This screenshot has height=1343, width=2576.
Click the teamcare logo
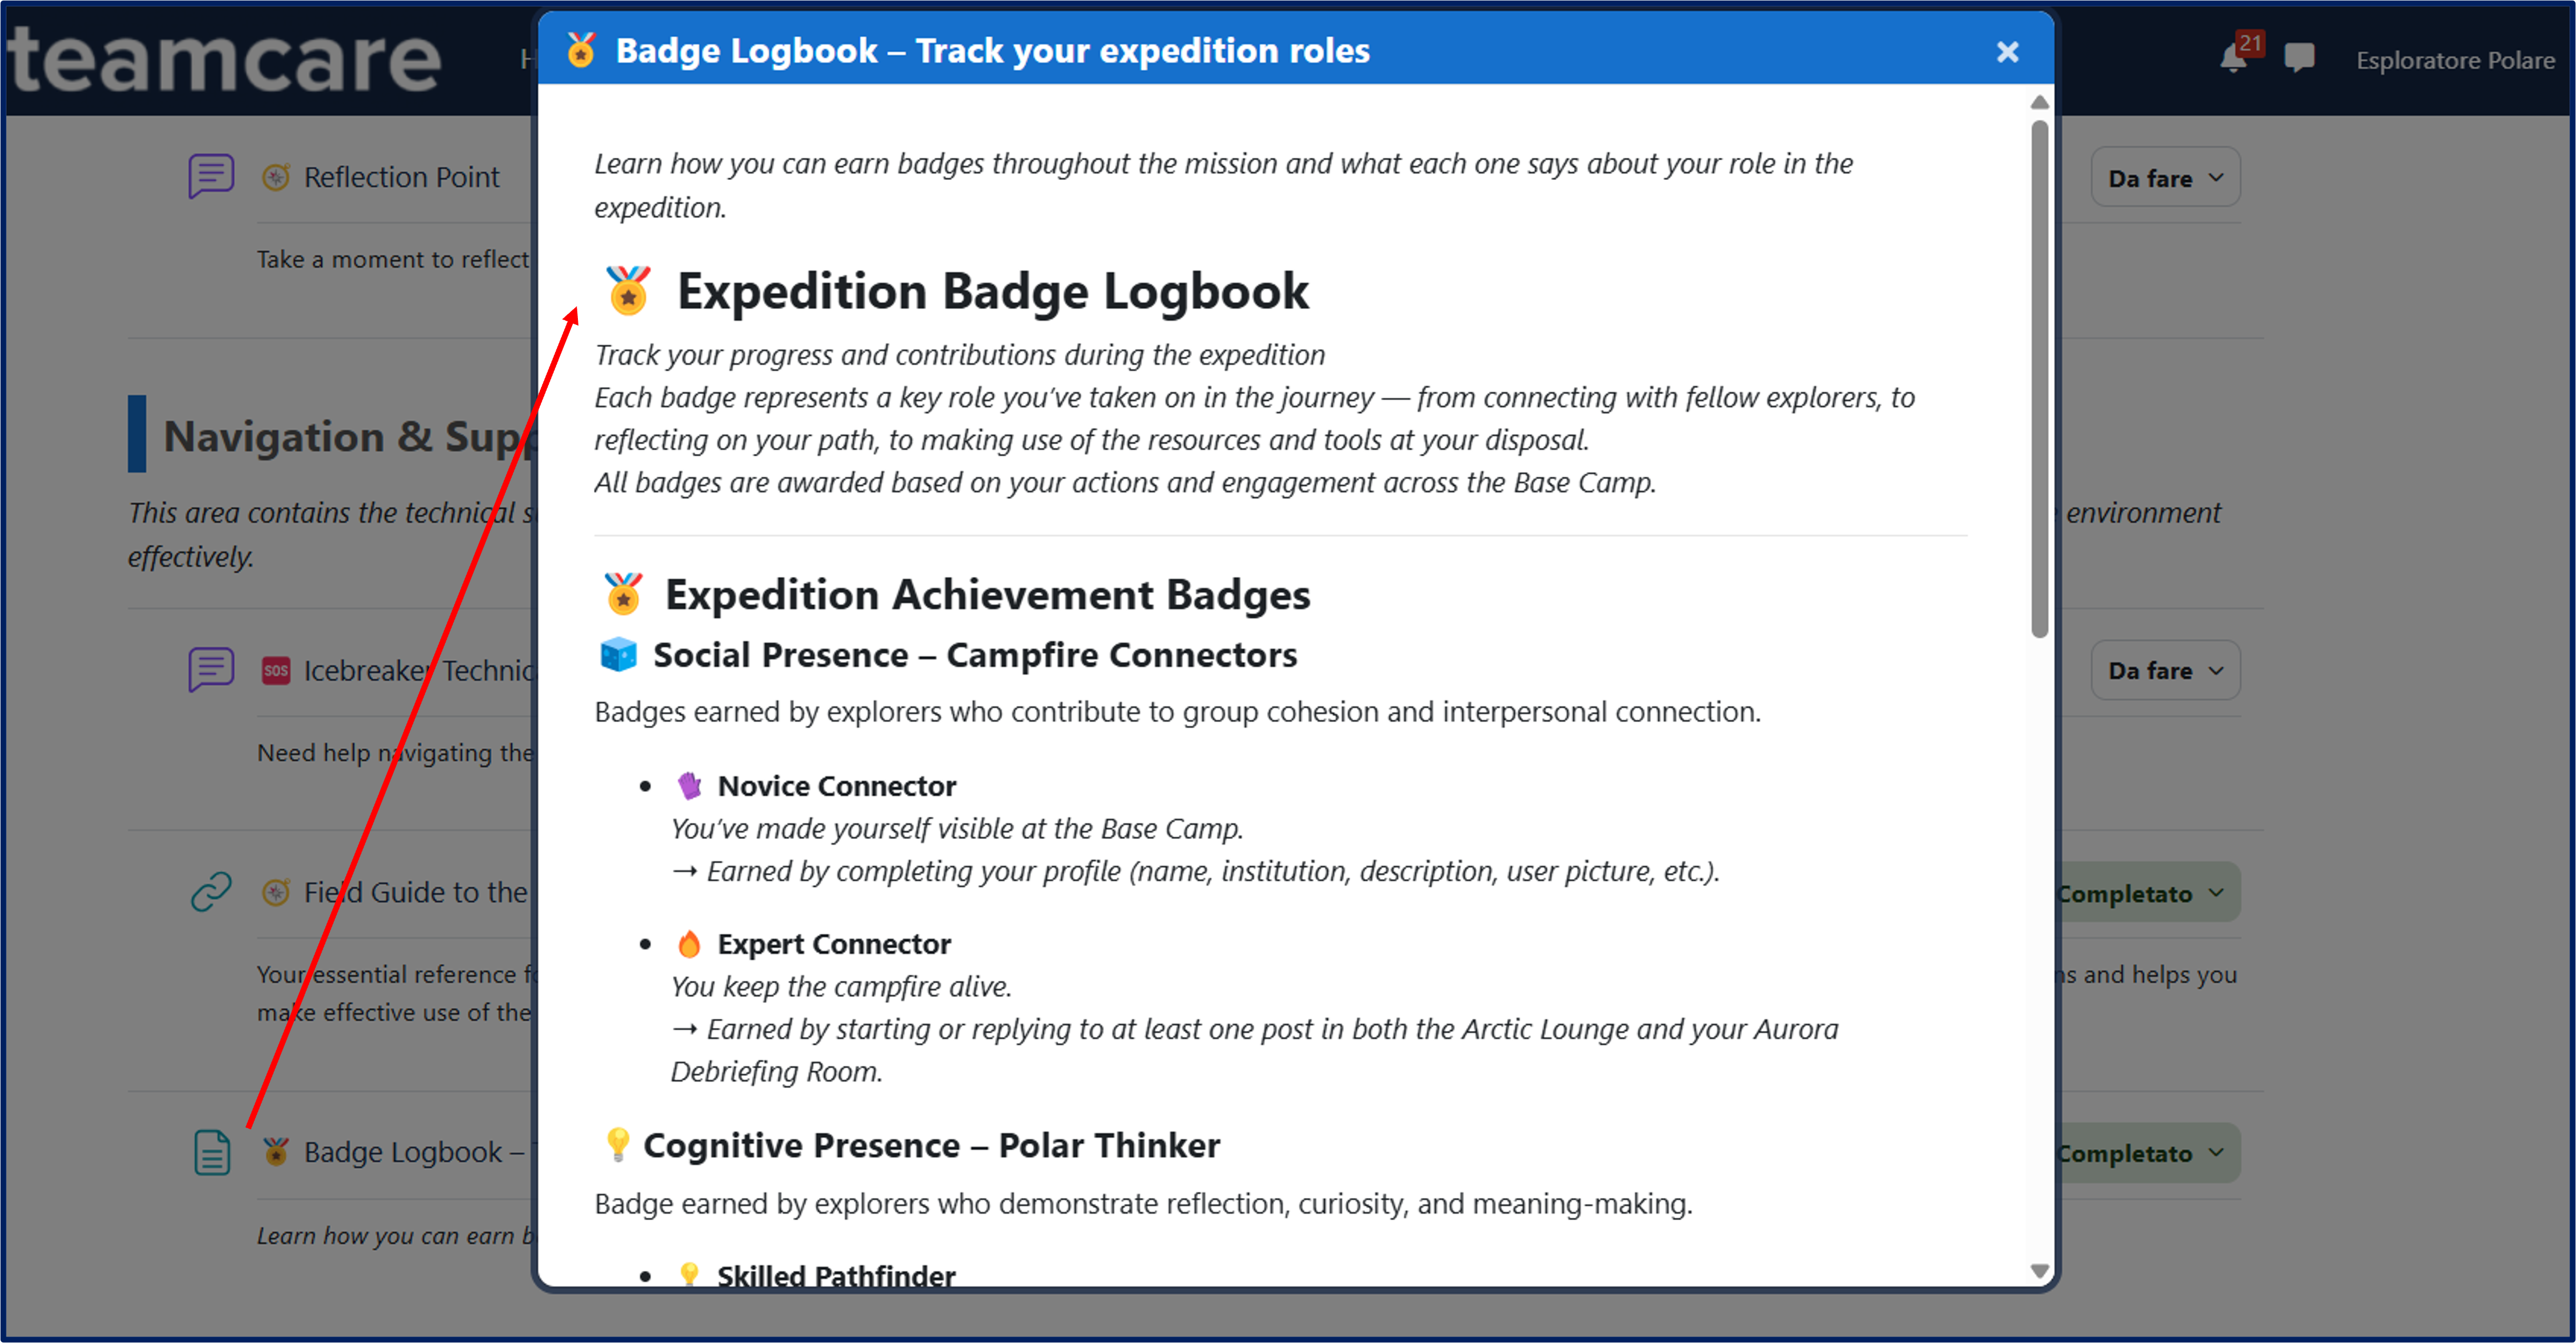[x=225, y=60]
